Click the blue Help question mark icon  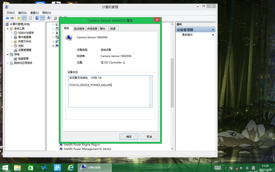pos(37,18)
